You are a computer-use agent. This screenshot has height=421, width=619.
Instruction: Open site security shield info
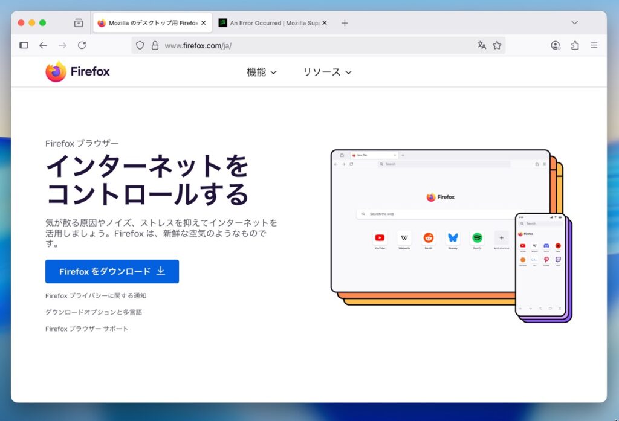(140, 45)
